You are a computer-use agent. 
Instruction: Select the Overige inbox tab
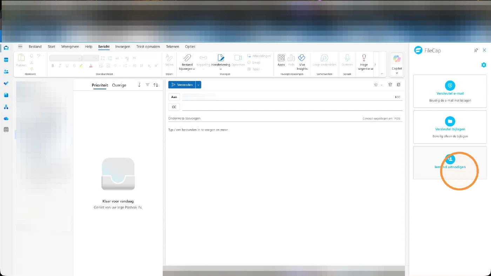(119, 85)
